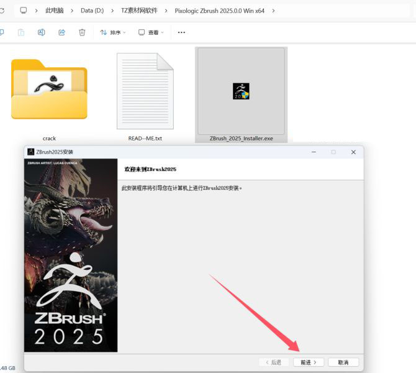Click the refresh icon in Explorer address bar
Image resolution: width=416 pixels, height=373 pixels.
click(2, 11)
